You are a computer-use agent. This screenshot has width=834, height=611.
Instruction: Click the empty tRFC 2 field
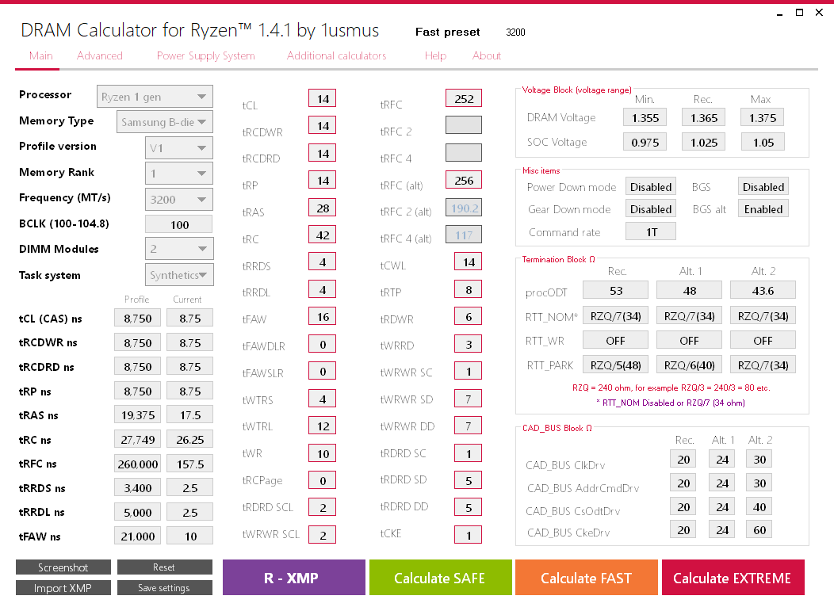[x=464, y=125]
